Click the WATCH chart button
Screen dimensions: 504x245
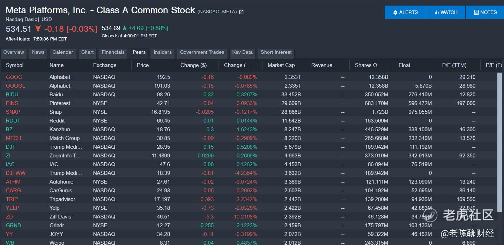[446, 12]
